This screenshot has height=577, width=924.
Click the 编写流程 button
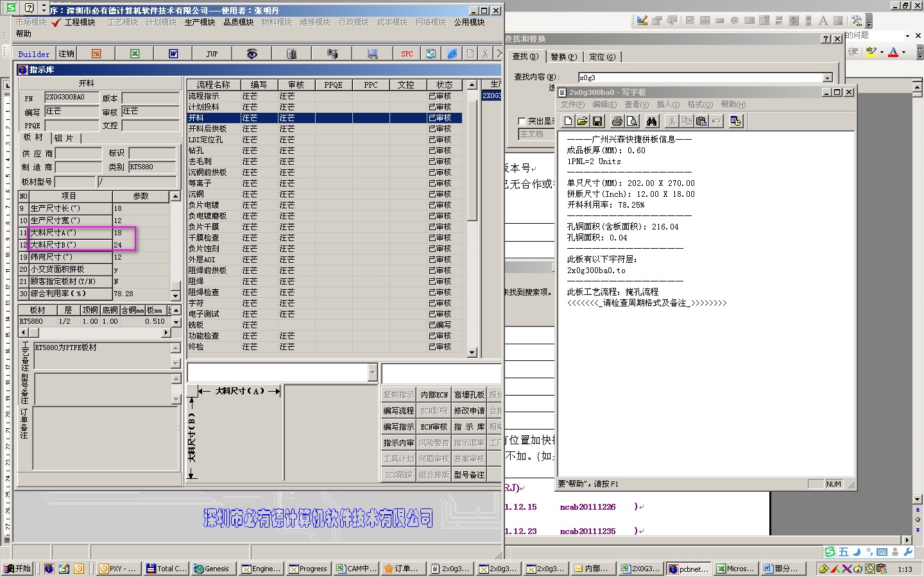pyautogui.click(x=398, y=411)
